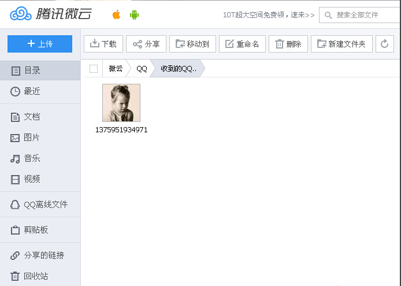Go to 微云 breadcrumb root
This screenshot has height=286, width=401.
[116, 69]
